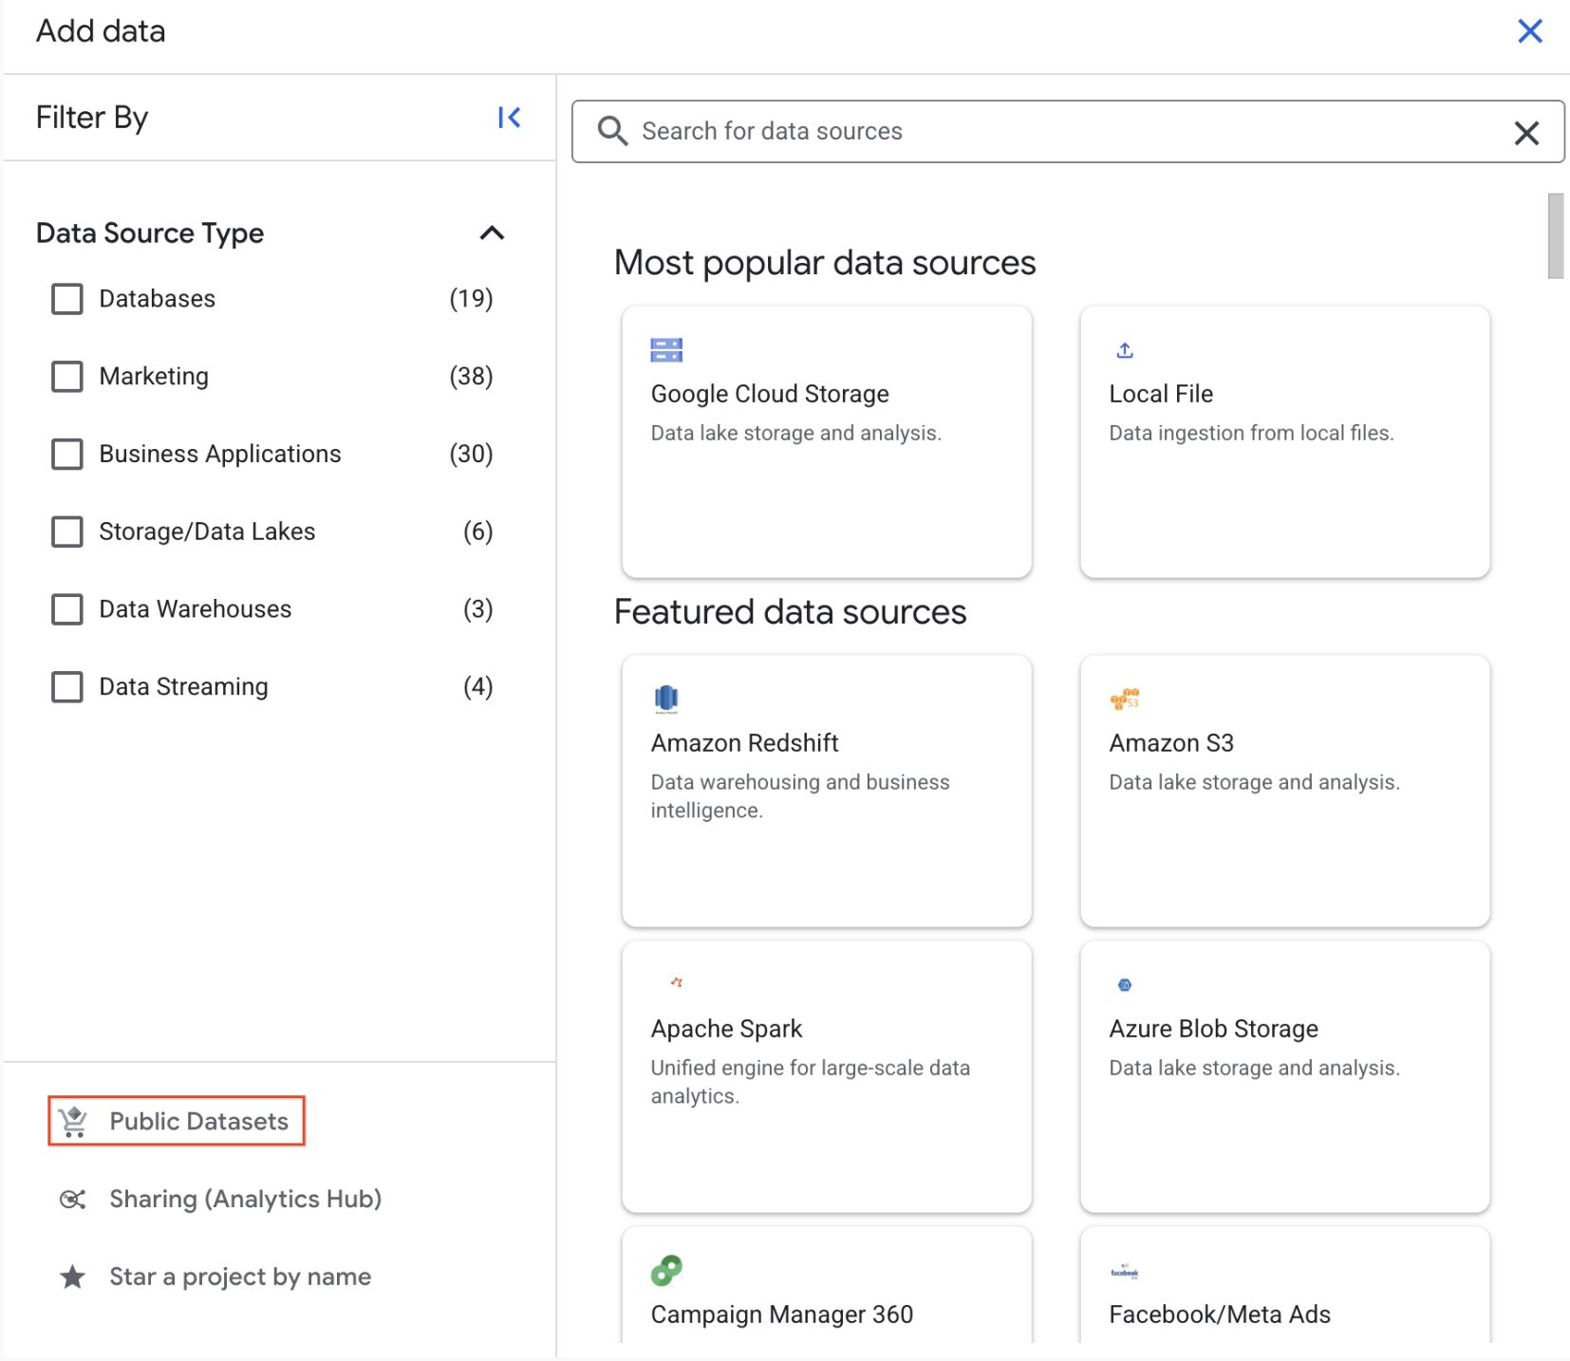Open Sharing (Analytics Hub) section
1570x1361 pixels.
244,1199
